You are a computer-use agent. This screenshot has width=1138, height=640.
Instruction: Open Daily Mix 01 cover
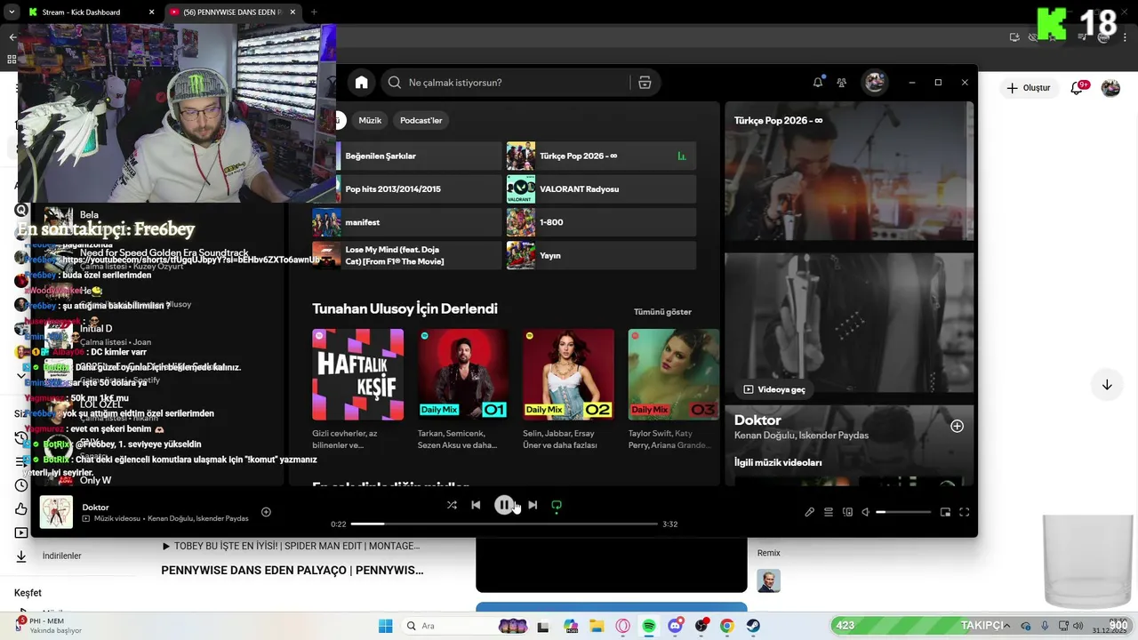pyautogui.click(x=463, y=374)
